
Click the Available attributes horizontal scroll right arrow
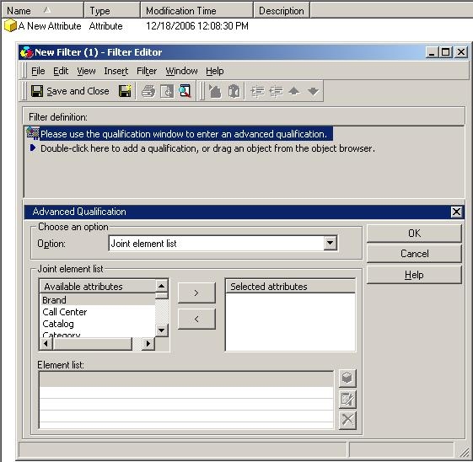click(148, 343)
